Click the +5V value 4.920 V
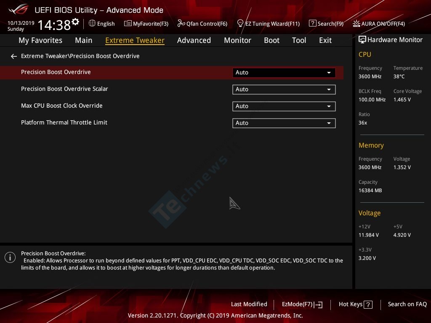The width and height of the screenshot is (431, 323). pyautogui.click(x=402, y=235)
